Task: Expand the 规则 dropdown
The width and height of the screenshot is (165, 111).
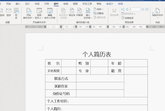Action: (x=98, y=9)
